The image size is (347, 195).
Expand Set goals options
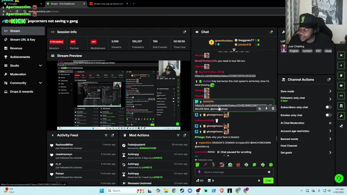pyautogui.click(x=330, y=152)
